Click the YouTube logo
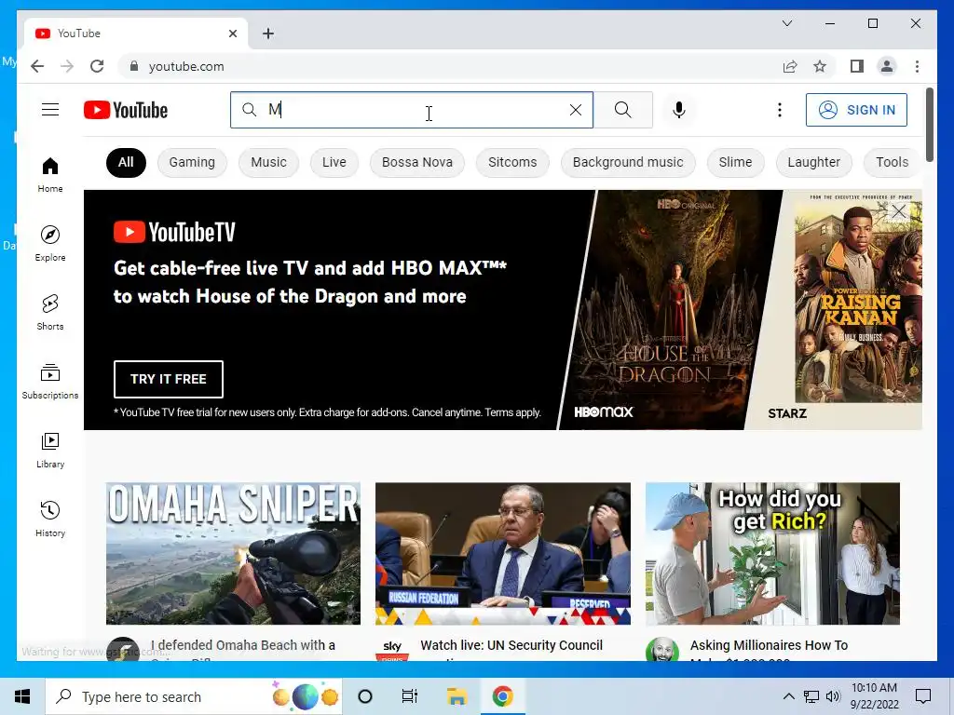Viewport: 954px width, 715px height. pos(126,110)
